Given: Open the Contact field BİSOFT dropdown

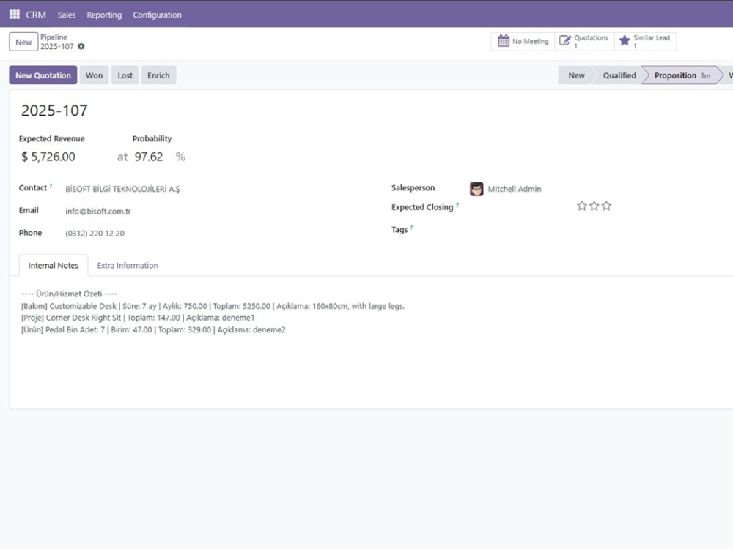Looking at the screenshot, I should click(122, 189).
